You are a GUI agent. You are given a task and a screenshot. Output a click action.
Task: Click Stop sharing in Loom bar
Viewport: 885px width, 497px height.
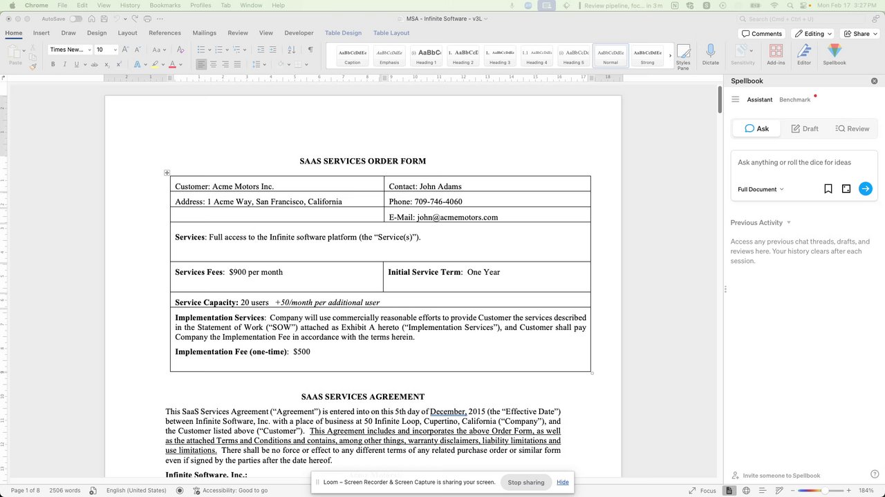(x=526, y=482)
